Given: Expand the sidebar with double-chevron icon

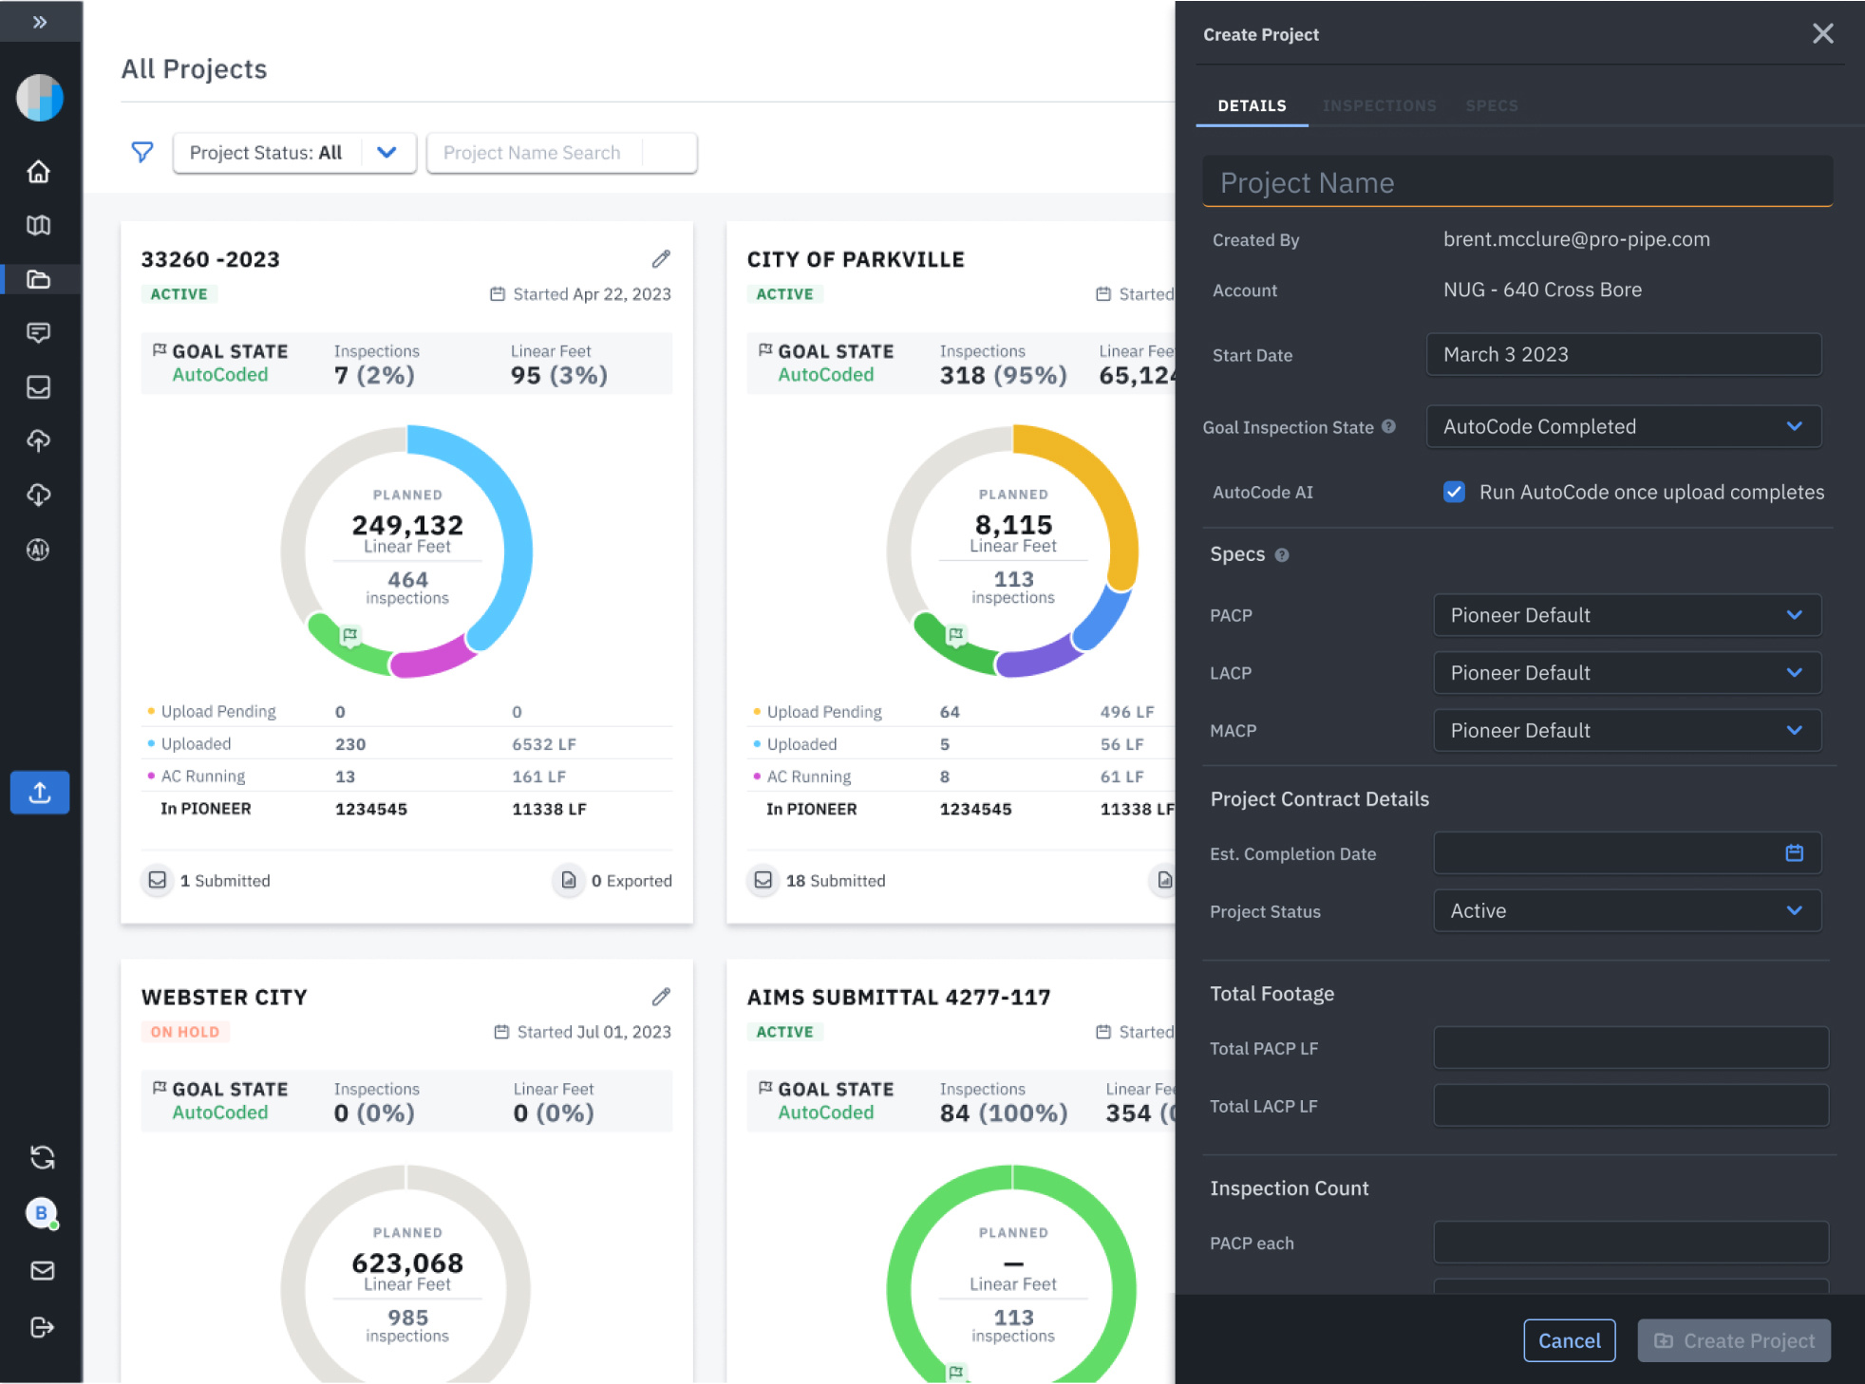Looking at the screenshot, I should tap(40, 21).
